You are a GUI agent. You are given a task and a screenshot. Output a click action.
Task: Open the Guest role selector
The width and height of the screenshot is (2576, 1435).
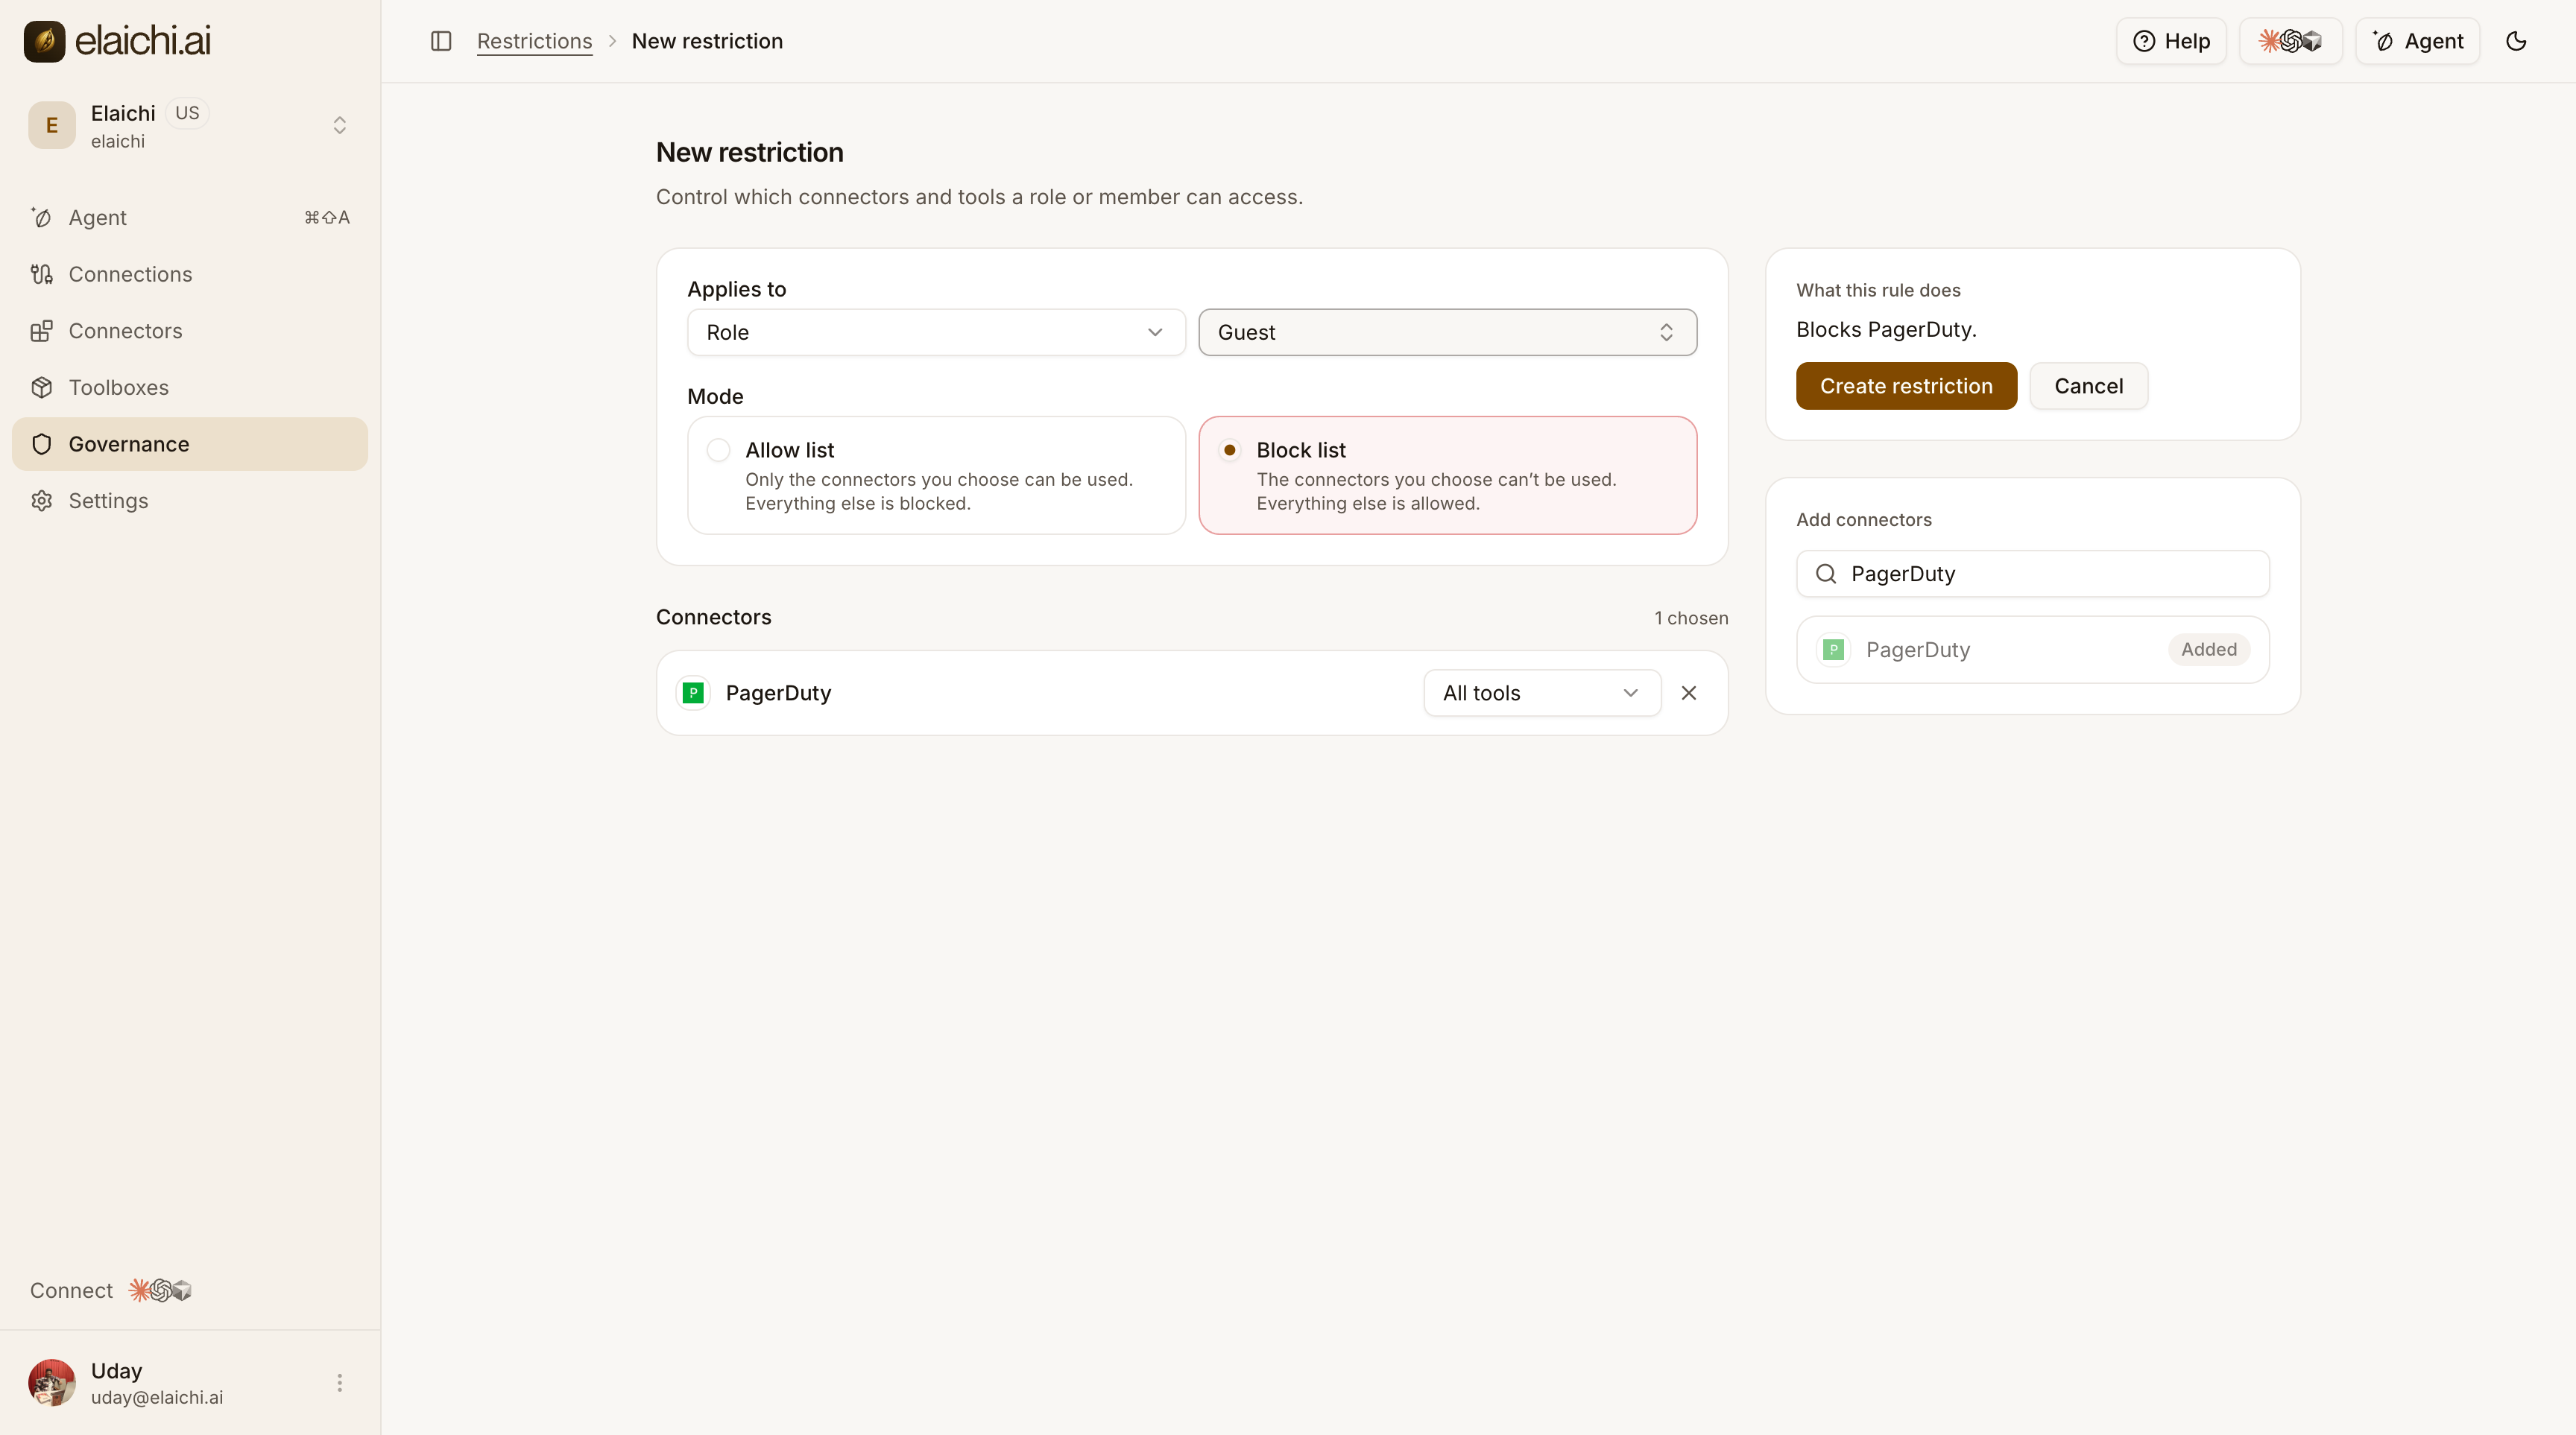point(1447,333)
